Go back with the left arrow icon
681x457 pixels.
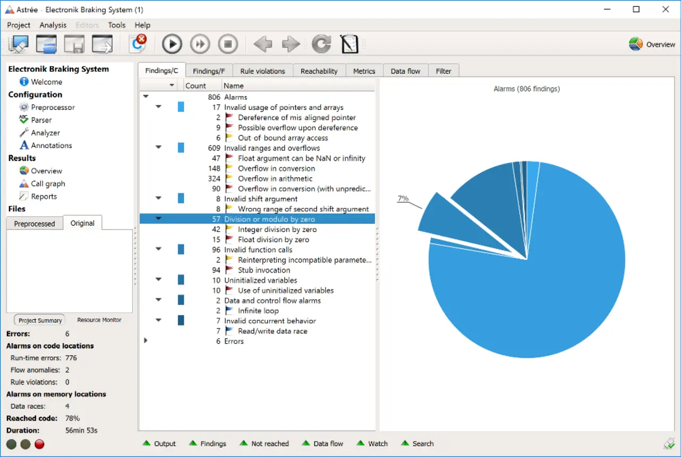coord(263,44)
